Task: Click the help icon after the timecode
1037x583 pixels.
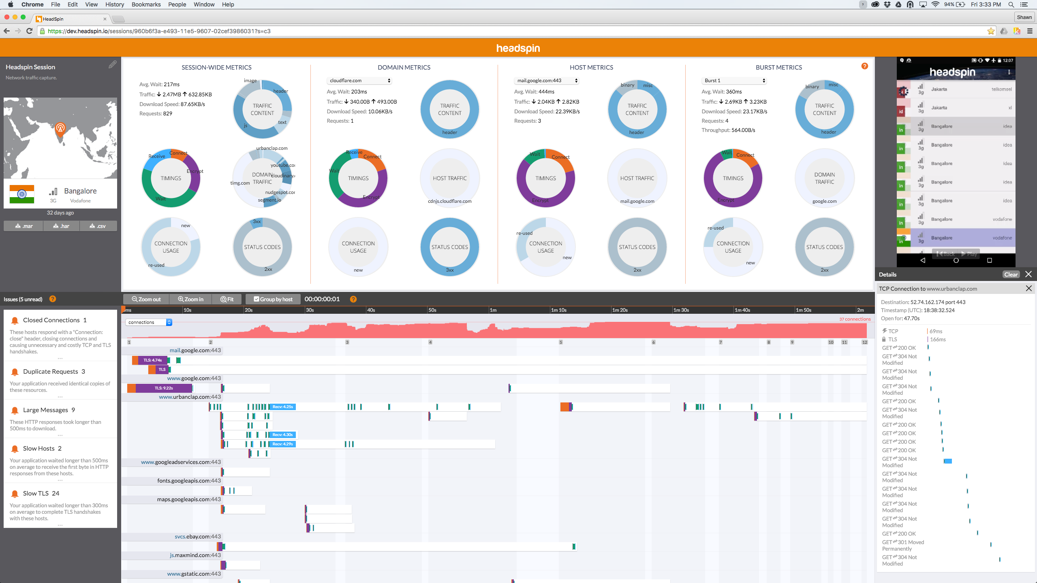Action: 353,299
